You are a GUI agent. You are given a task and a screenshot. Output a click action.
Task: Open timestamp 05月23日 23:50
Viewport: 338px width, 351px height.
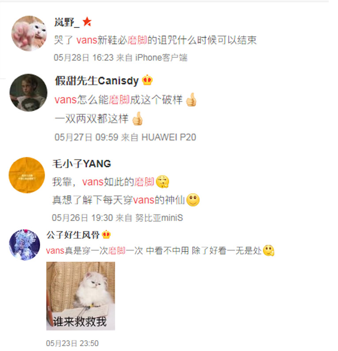(72, 343)
